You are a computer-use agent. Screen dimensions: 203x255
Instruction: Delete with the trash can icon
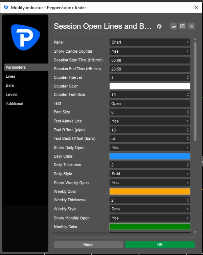click(191, 26)
